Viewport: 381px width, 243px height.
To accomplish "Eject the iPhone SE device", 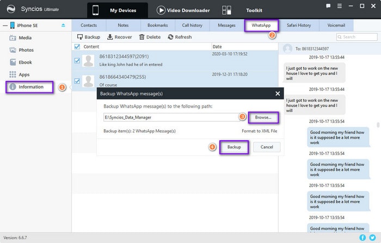I will 63,25.
